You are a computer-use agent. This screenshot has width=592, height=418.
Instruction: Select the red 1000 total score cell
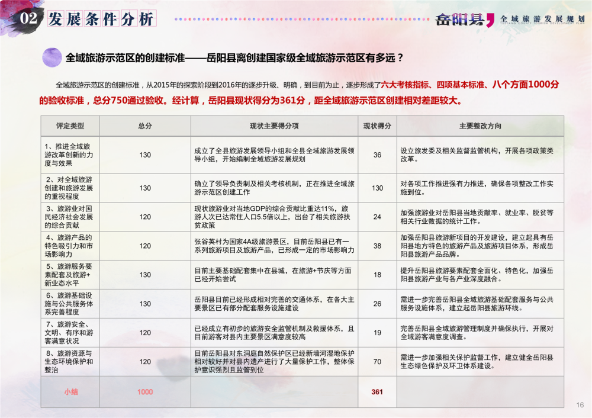pyautogui.click(x=145, y=392)
